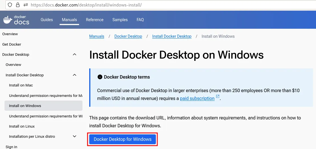Click the Docker docs whale logo
This screenshot has height=149, width=316.
pyautogui.click(x=16, y=20)
